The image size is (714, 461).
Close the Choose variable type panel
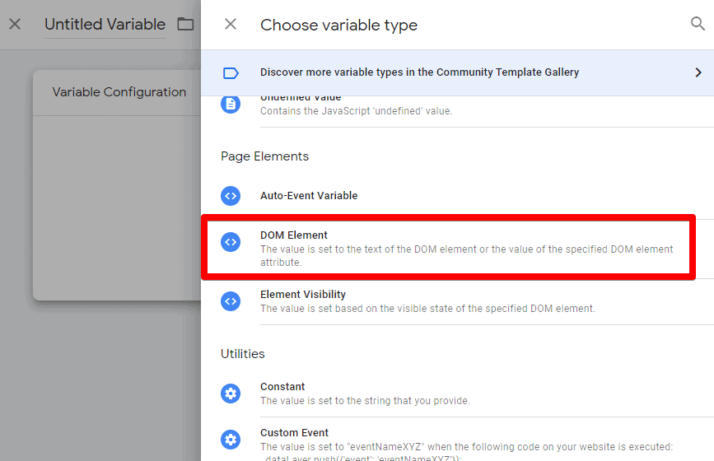(x=231, y=24)
